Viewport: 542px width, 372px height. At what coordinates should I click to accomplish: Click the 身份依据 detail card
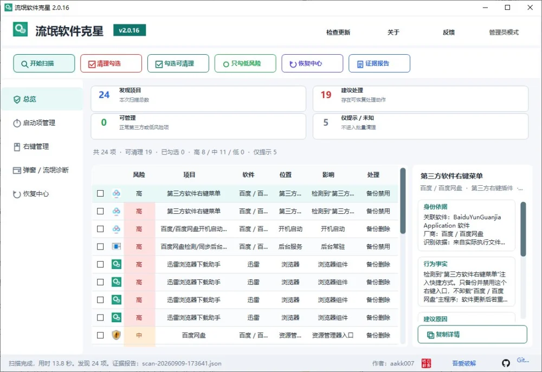466,225
